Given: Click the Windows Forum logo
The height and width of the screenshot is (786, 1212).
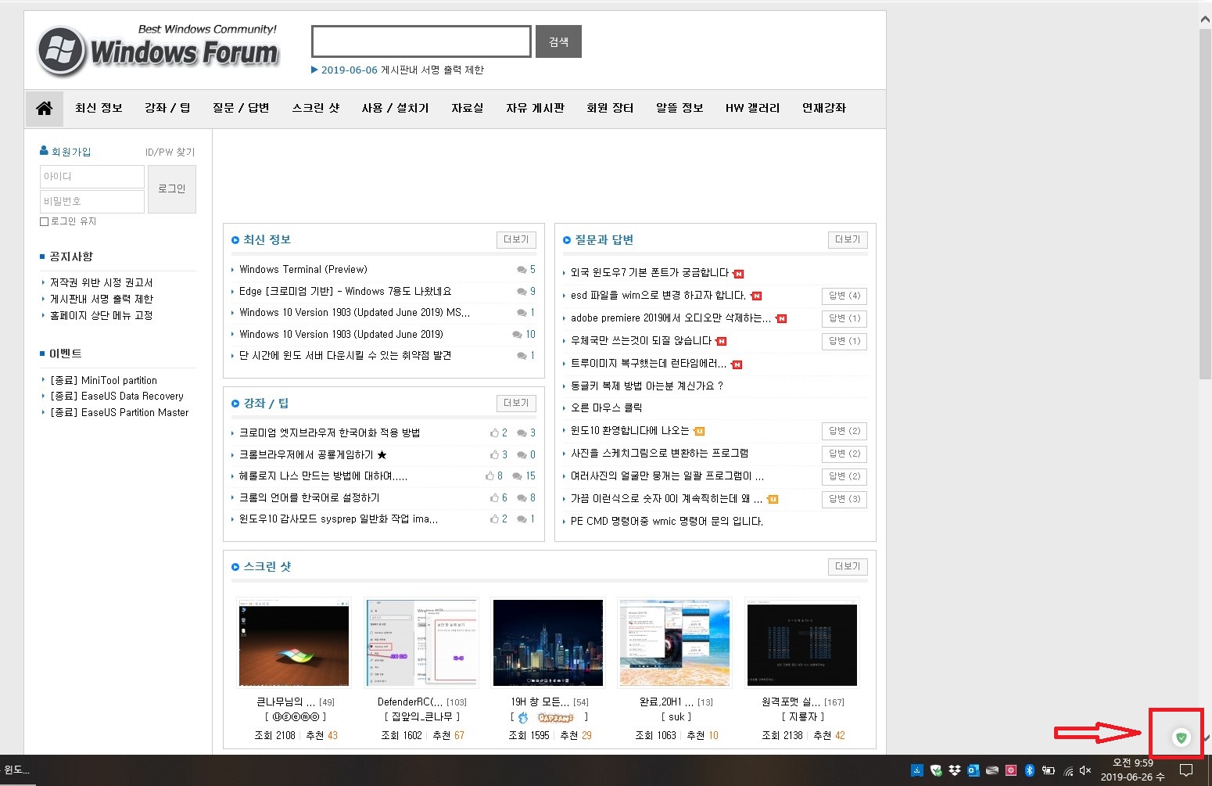Looking at the screenshot, I should pos(158,51).
